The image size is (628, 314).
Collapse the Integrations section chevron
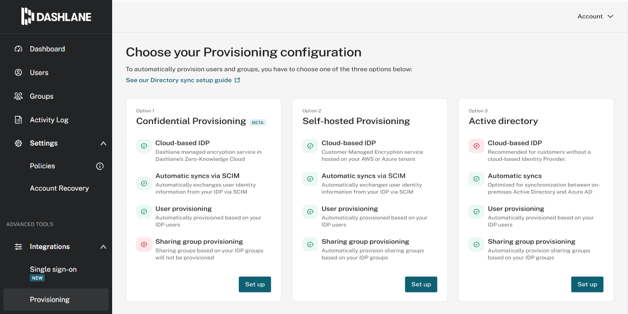103,247
